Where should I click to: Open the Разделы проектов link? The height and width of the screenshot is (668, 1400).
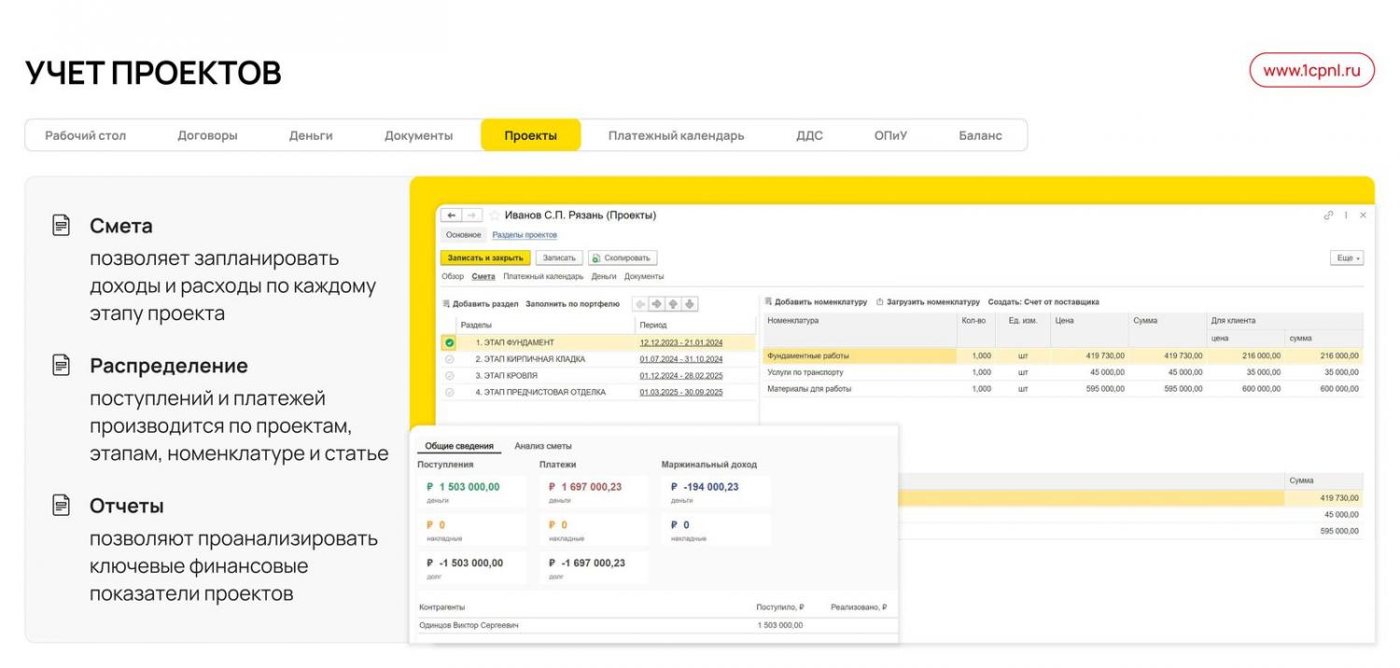[524, 235]
